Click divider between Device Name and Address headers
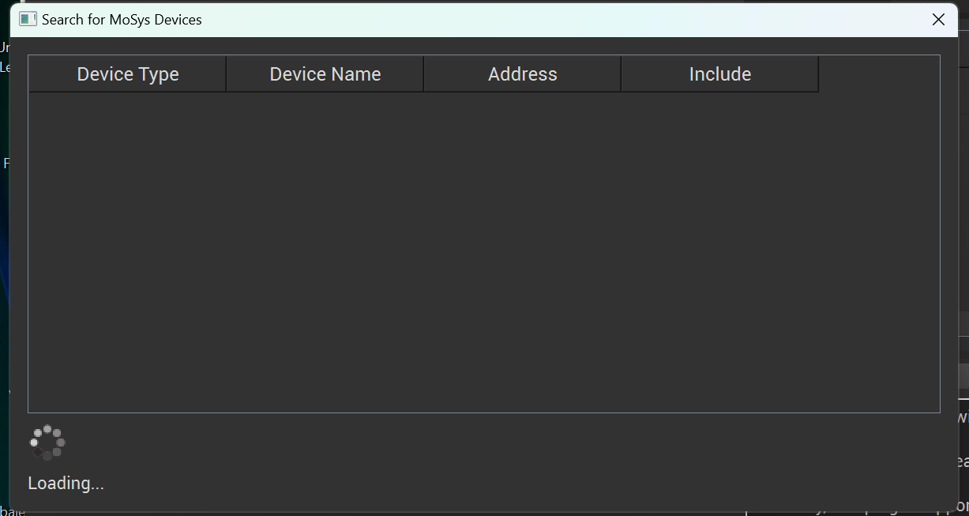The height and width of the screenshot is (516, 969). (x=423, y=74)
